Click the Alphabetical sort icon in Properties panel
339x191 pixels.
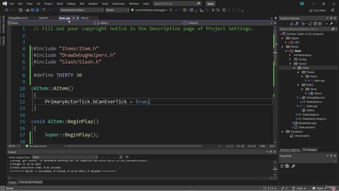(x=287, y=166)
